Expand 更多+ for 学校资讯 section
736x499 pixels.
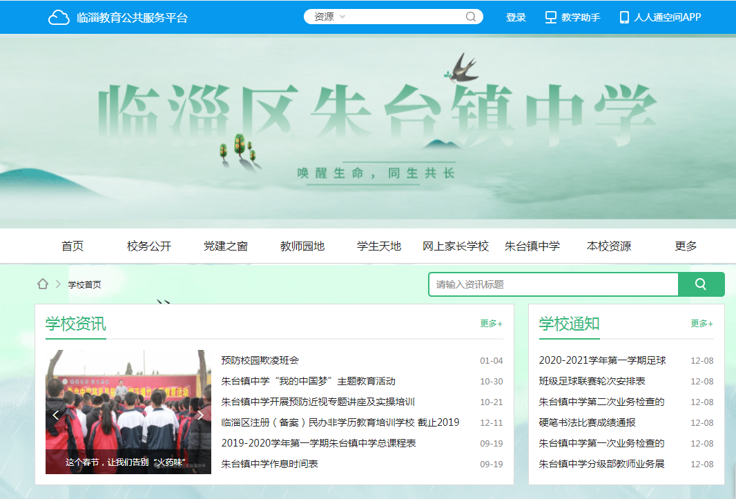click(491, 324)
